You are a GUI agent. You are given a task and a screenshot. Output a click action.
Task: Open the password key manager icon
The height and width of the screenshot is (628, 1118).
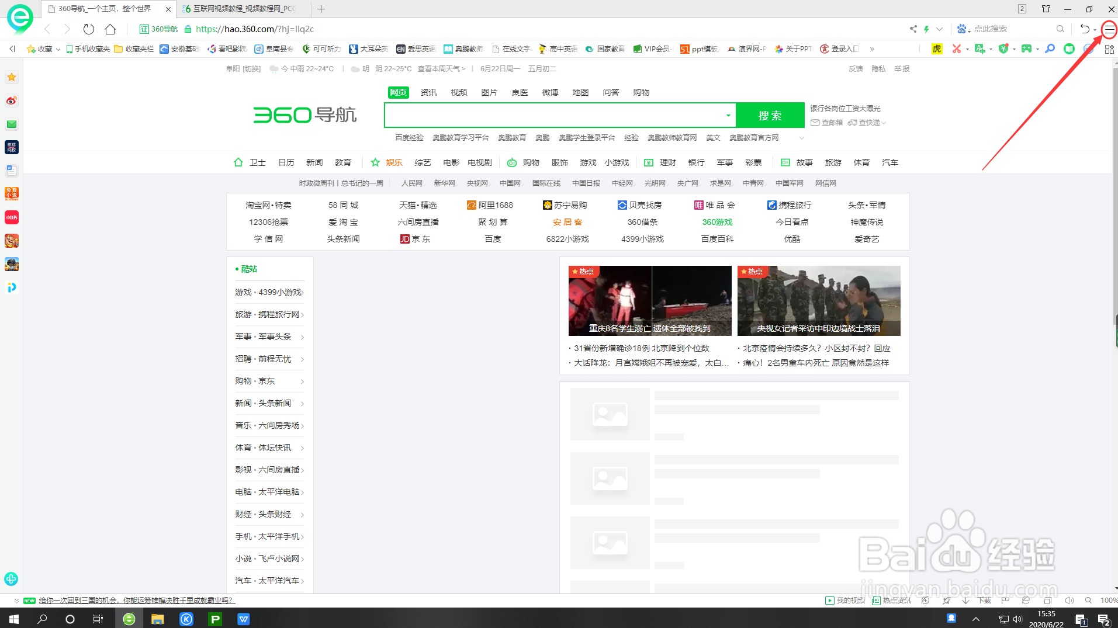(1050, 48)
